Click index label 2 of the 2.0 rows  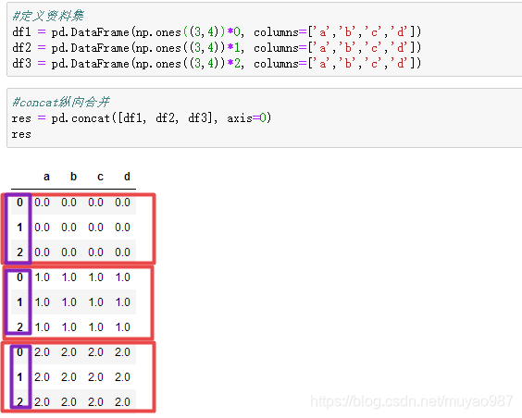[20, 401]
